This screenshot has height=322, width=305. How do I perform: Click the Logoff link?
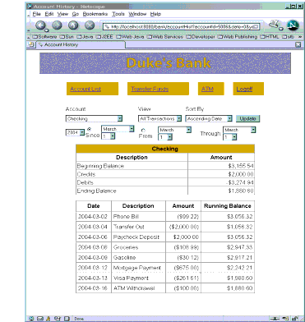(x=244, y=89)
